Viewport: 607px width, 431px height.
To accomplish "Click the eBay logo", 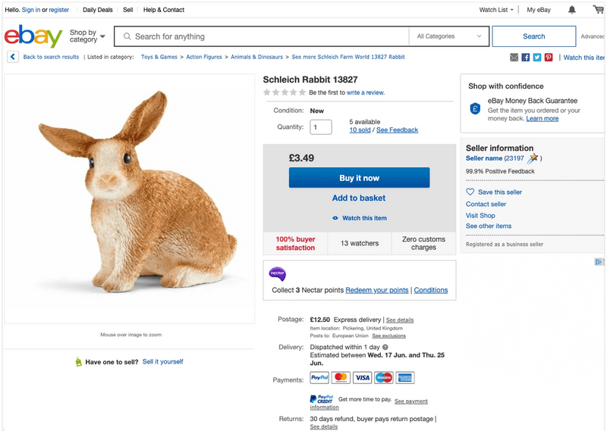I will 33,36.
